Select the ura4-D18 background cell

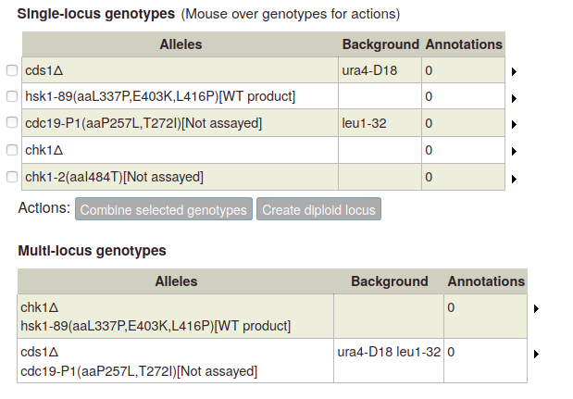[x=380, y=70]
